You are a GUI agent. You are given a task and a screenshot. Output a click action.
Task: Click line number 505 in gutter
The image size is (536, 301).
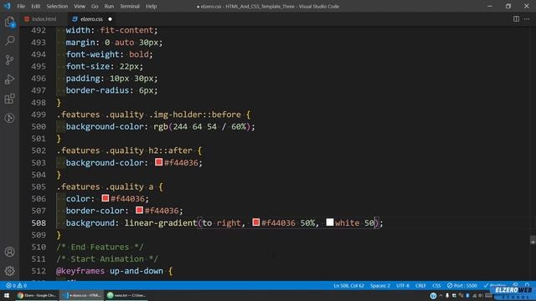(x=39, y=186)
